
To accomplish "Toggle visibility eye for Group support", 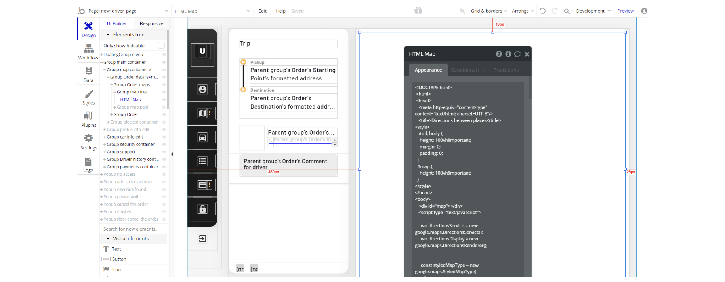I will (x=164, y=152).
